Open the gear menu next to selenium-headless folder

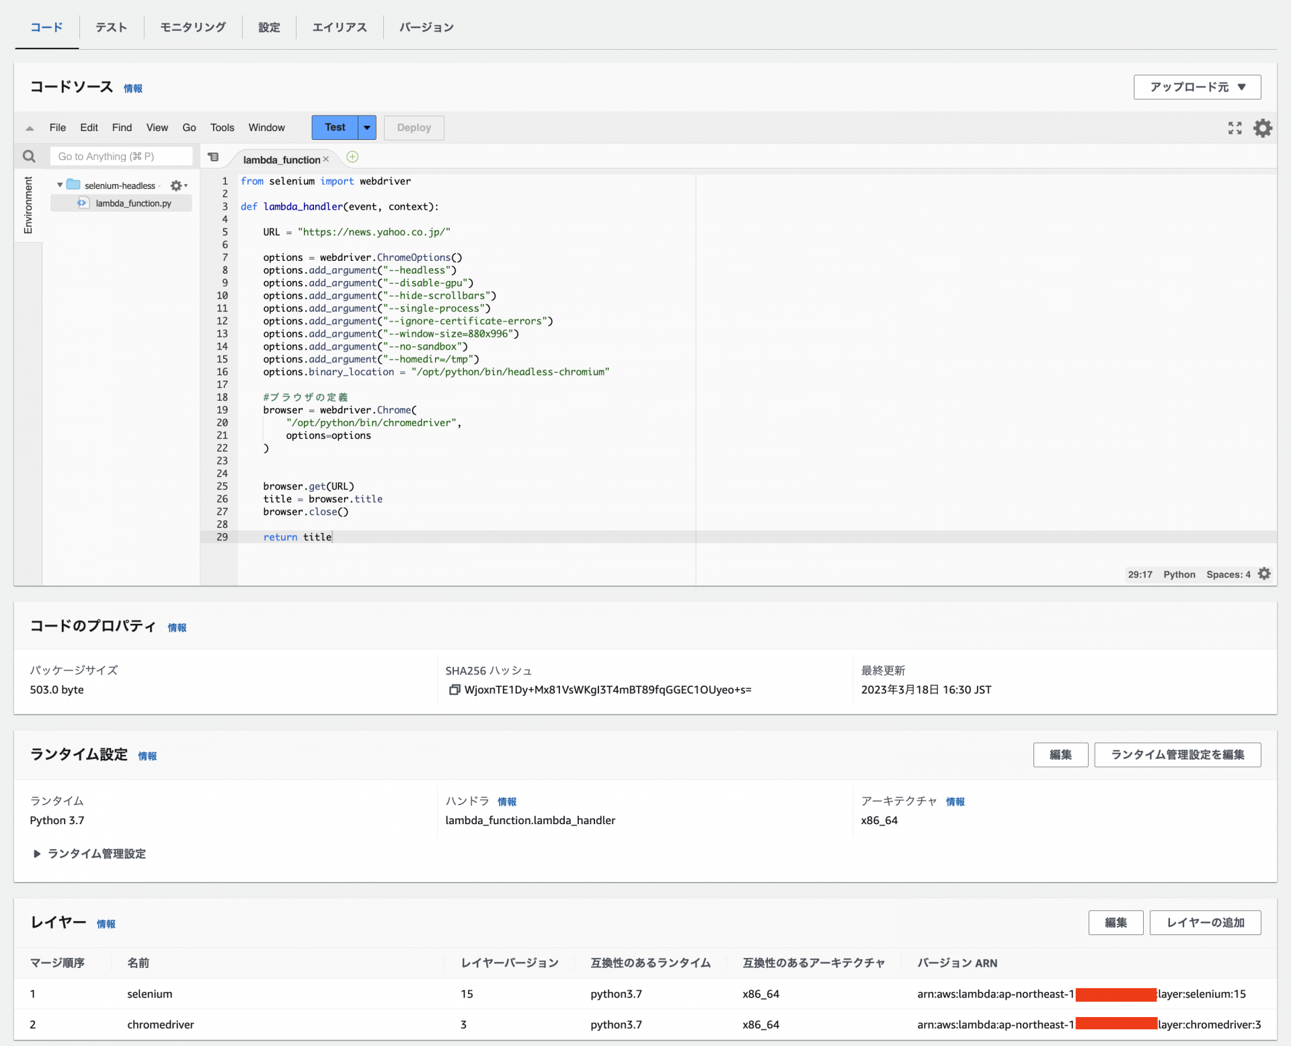point(176,185)
